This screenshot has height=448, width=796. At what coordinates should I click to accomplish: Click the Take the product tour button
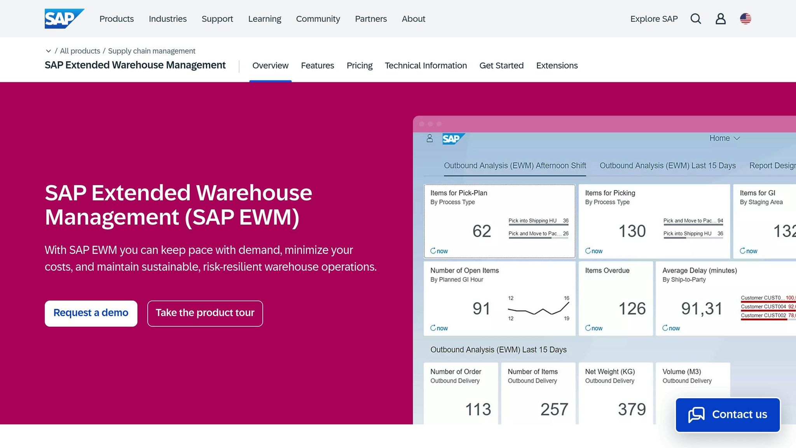coord(205,313)
